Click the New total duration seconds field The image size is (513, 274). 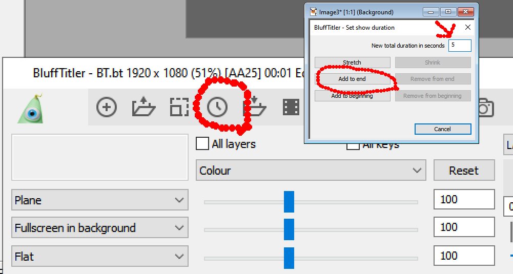[x=460, y=46]
